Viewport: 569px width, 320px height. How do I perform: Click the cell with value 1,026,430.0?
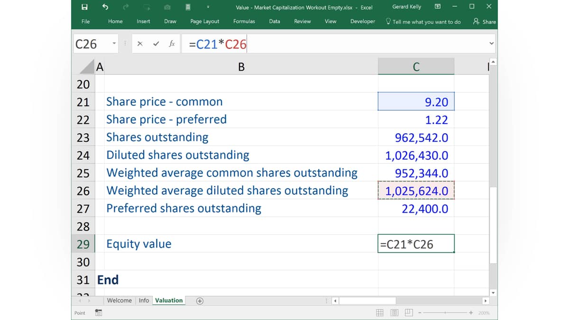click(416, 155)
